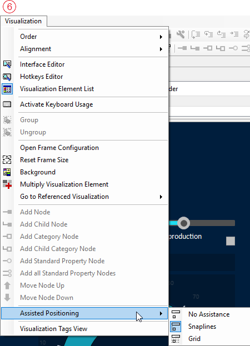Enable Snaplines assisted positioning
Viewport: 250px width, 346px height.
click(x=202, y=327)
